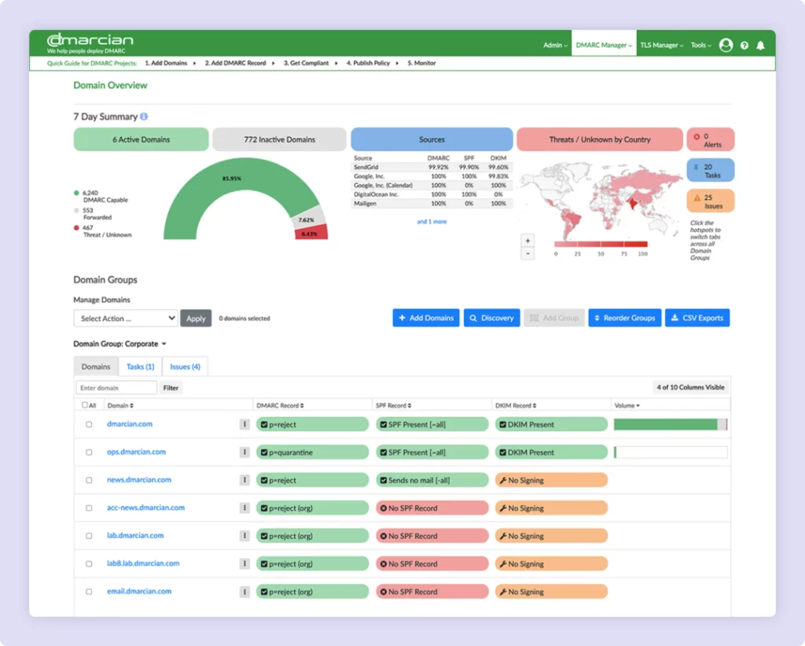Open row options menu for dmarcian.com

244,424
